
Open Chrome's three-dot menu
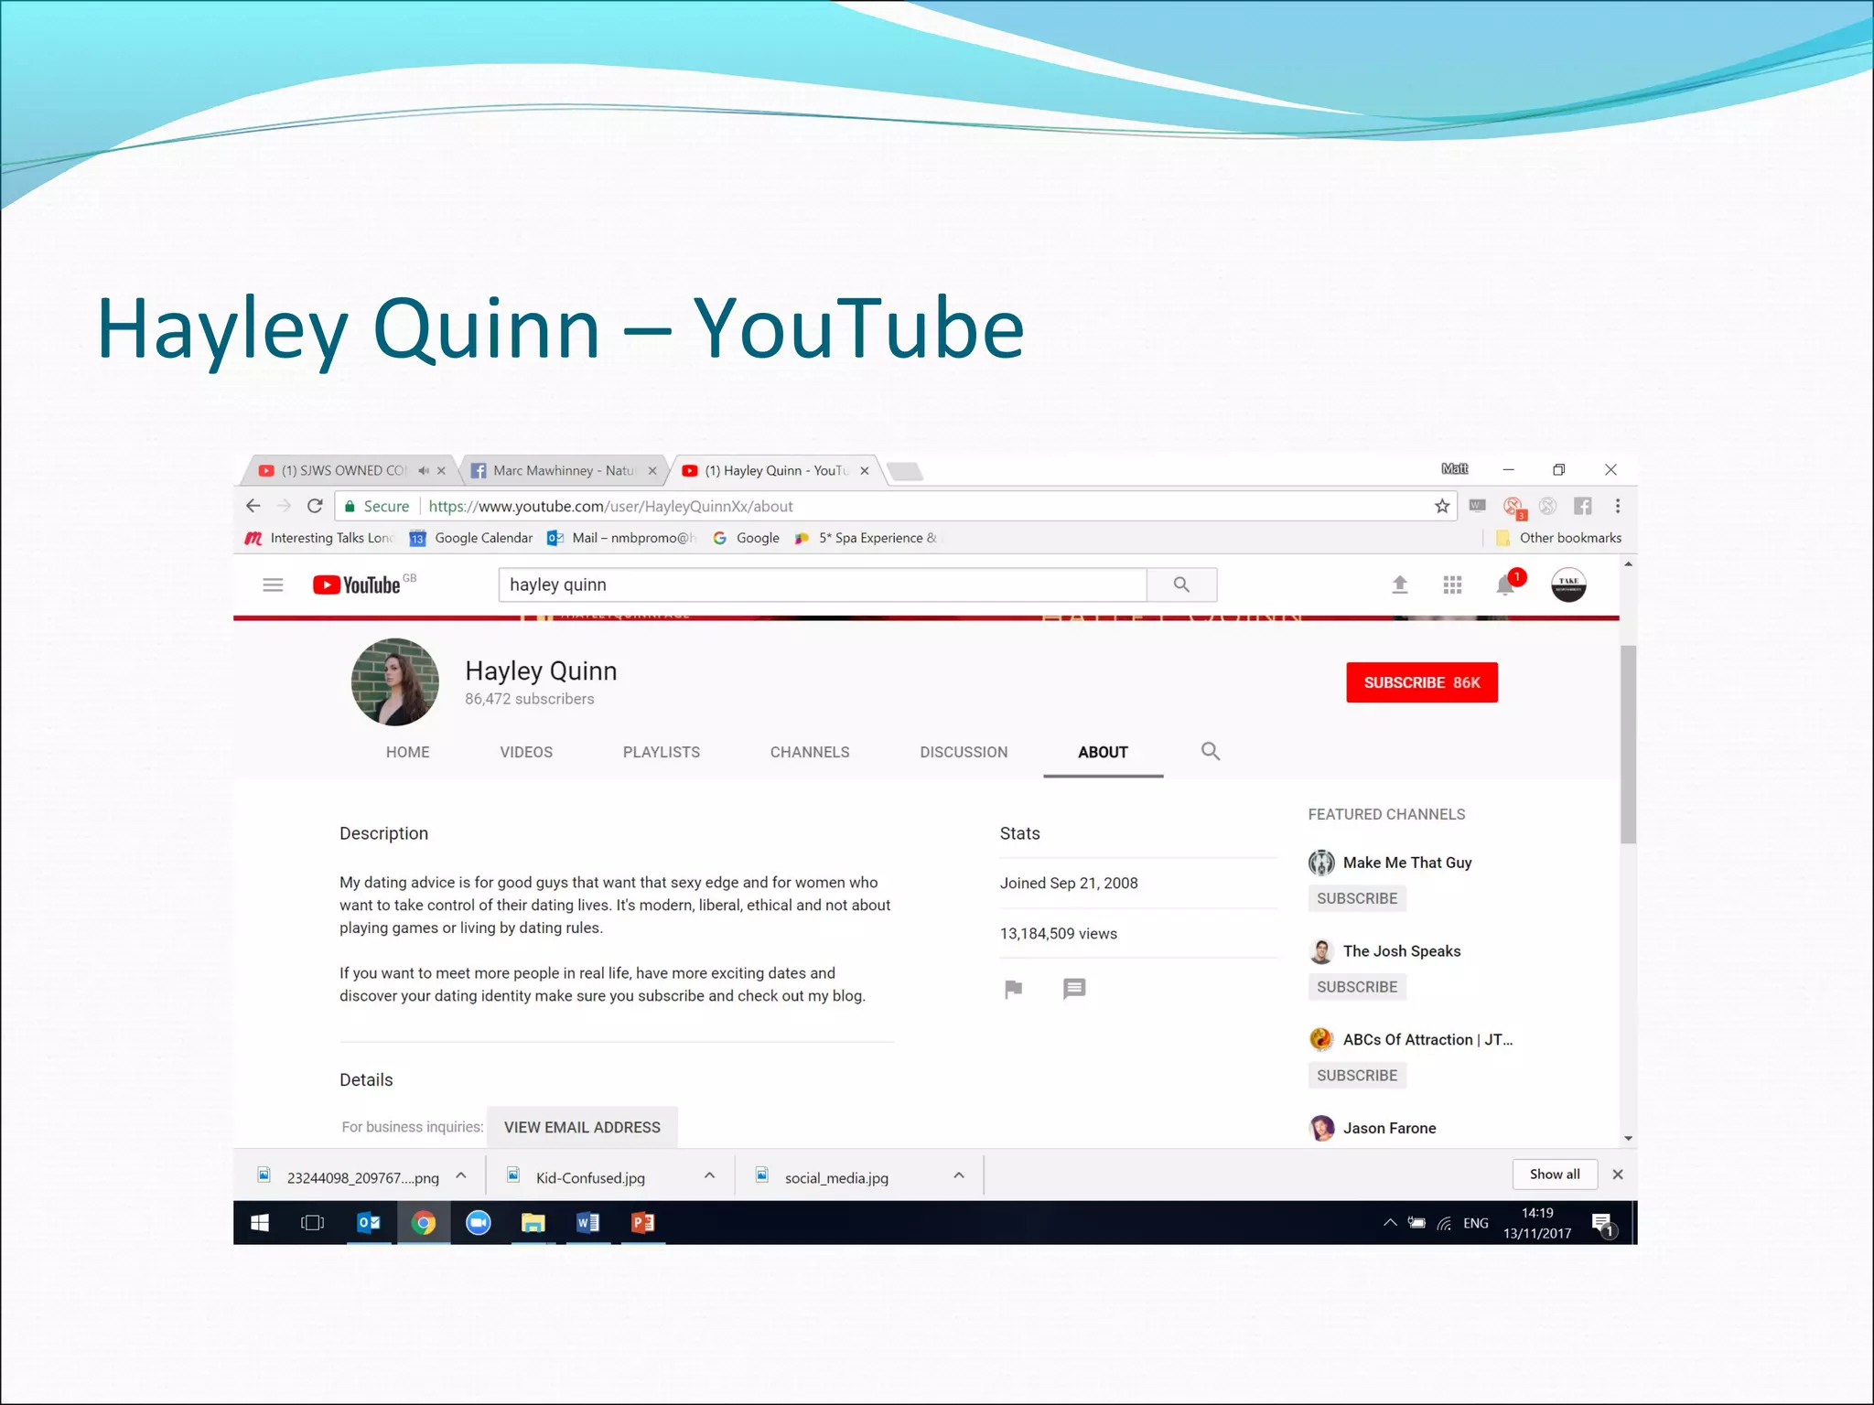pos(1618,506)
